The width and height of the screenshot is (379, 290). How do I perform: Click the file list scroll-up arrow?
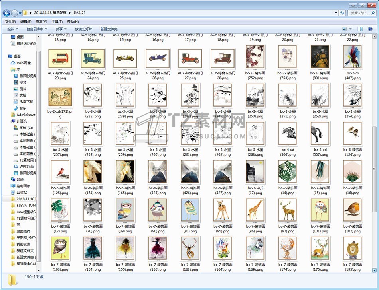tap(374, 37)
